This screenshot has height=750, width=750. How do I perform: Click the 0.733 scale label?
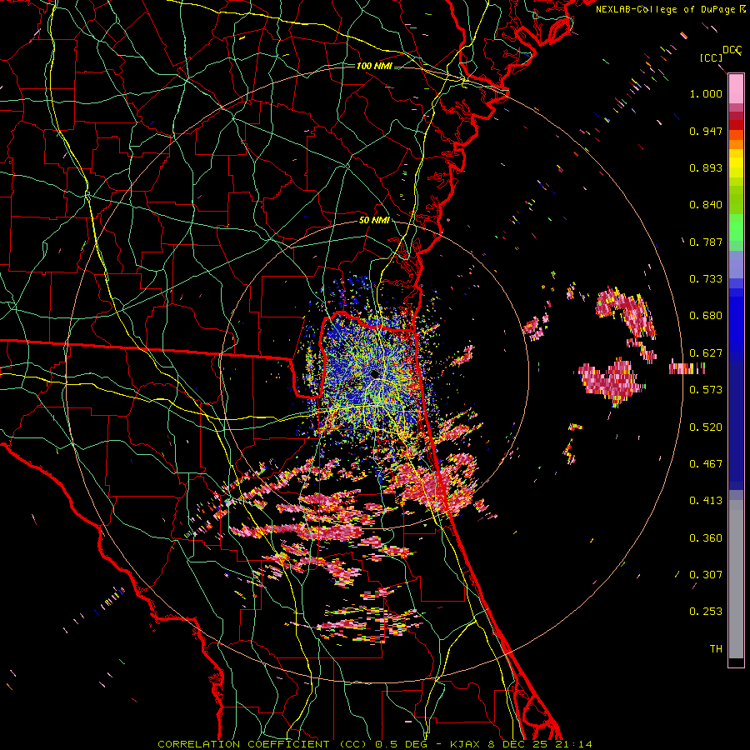[706, 279]
